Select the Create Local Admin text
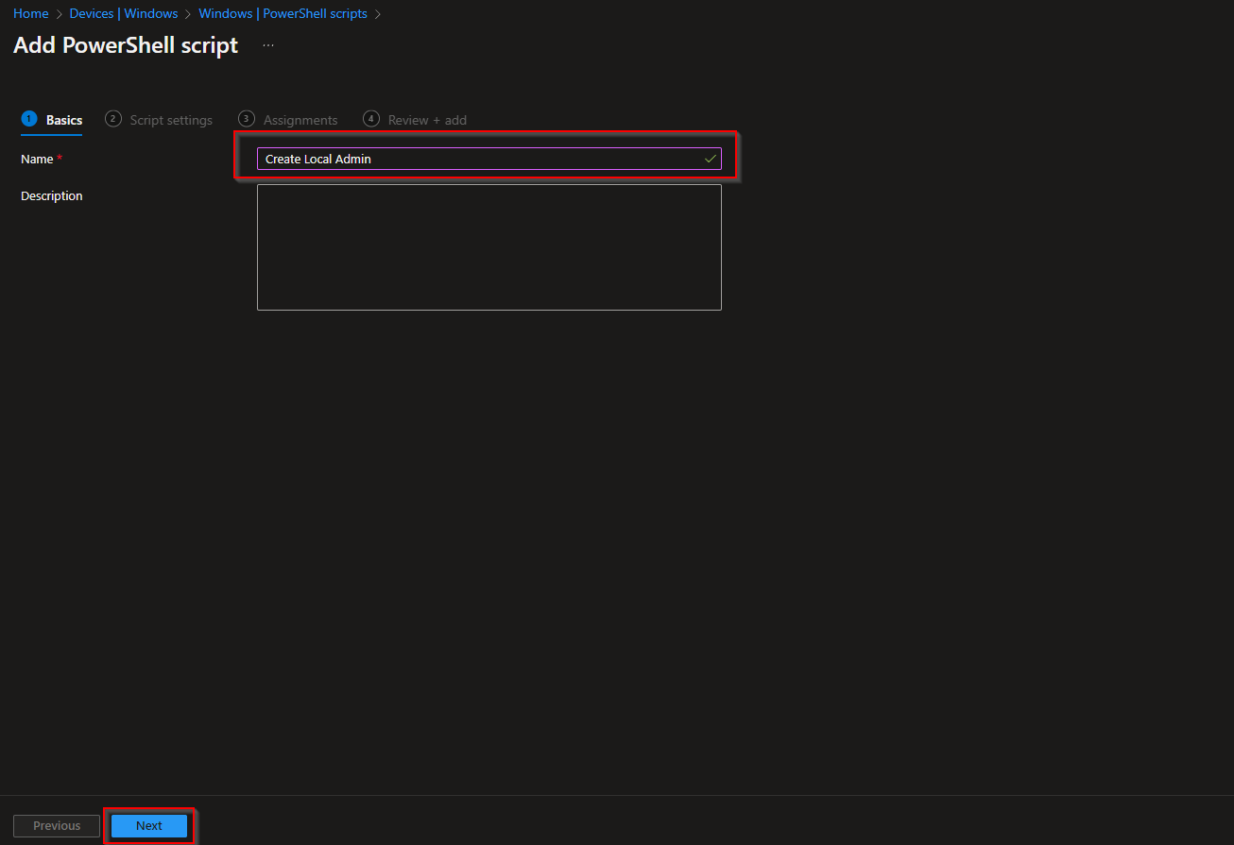The width and height of the screenshot is (1234, 845). (x=317, y=159)
